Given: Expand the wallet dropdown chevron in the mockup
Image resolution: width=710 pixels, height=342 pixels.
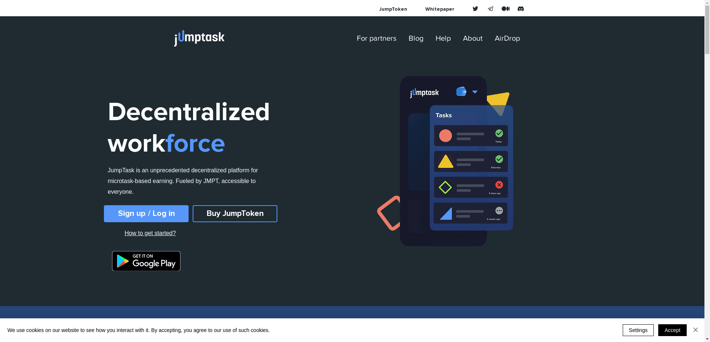Looking at the screenshot, I should coord(475,91).
